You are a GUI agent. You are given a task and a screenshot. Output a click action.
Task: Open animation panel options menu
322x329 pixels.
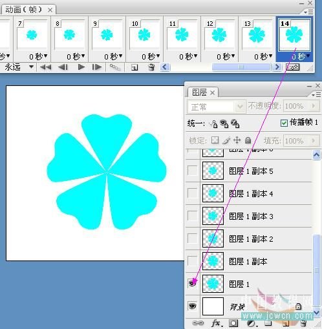[308, 12]
